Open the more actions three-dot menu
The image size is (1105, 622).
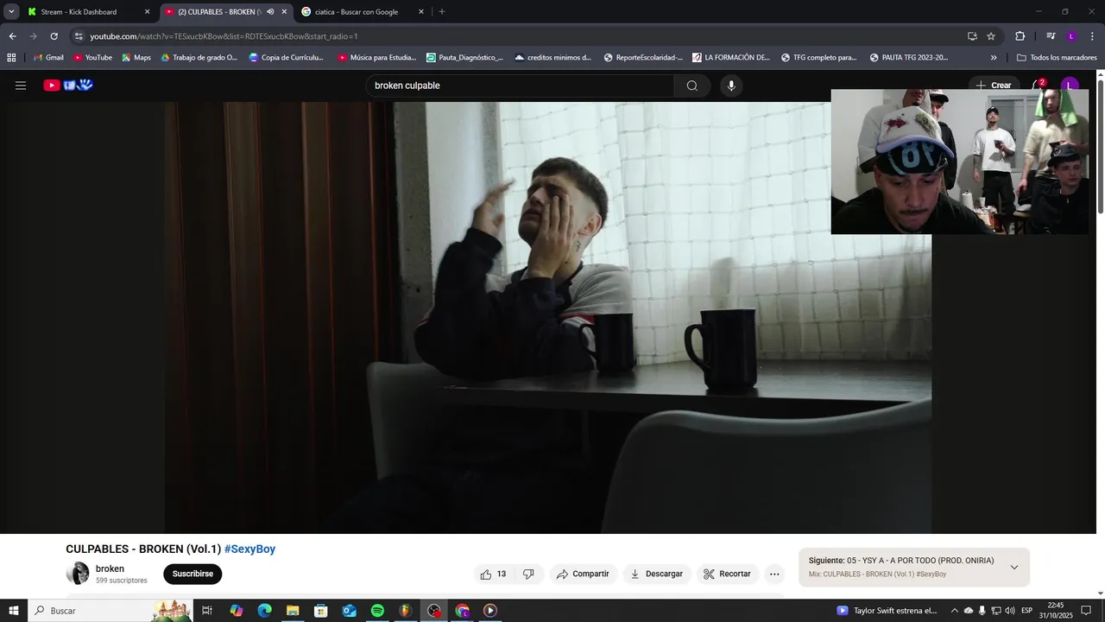[x=774, y=574]
